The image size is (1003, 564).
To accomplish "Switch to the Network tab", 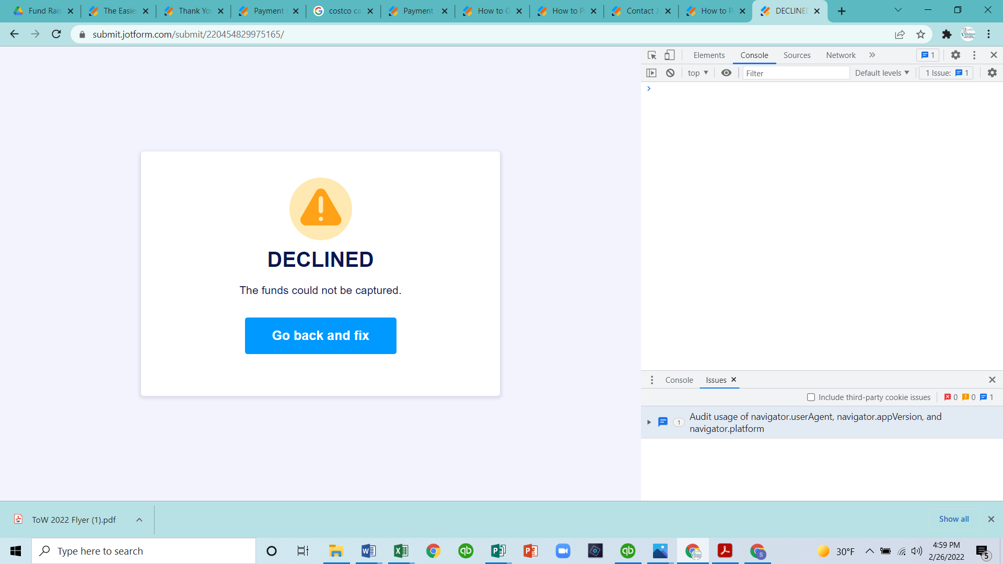I will pos(841,55).
